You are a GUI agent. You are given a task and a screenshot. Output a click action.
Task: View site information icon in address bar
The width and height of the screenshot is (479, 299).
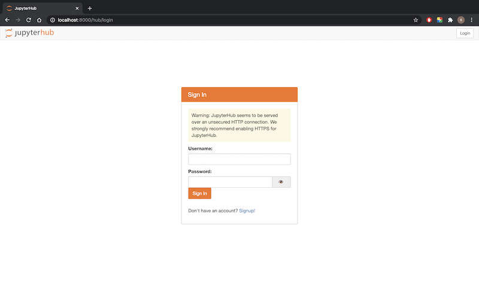(53, 20)
